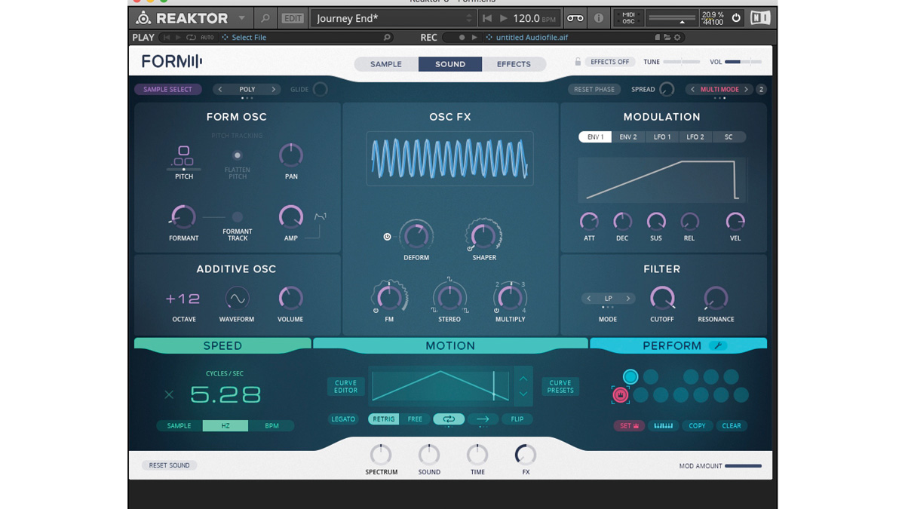
Task: Click the info icon in the Reaktor header
Action: (598, 17)
